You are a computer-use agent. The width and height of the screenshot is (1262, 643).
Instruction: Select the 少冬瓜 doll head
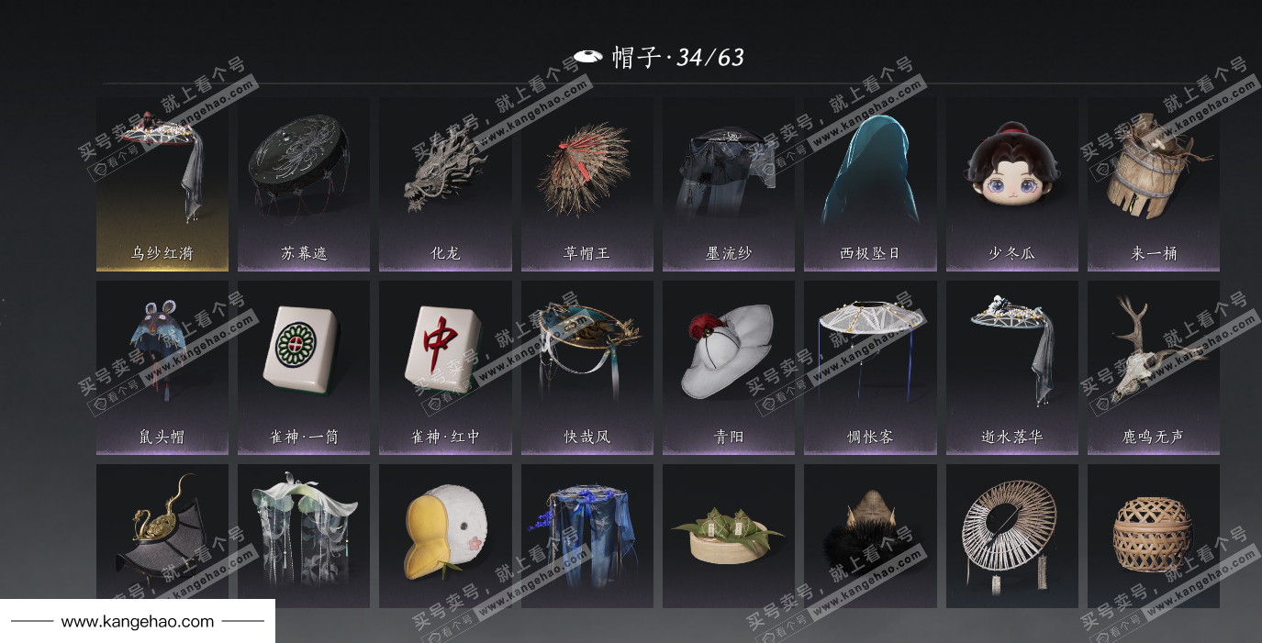(x=1012, y=184)
